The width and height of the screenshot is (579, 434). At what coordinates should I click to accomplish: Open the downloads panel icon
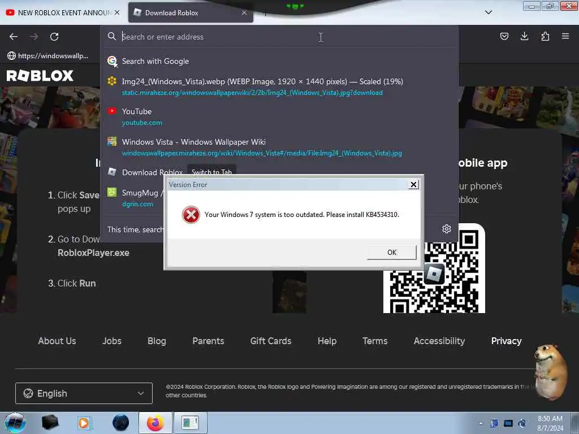tap(524, 36)
